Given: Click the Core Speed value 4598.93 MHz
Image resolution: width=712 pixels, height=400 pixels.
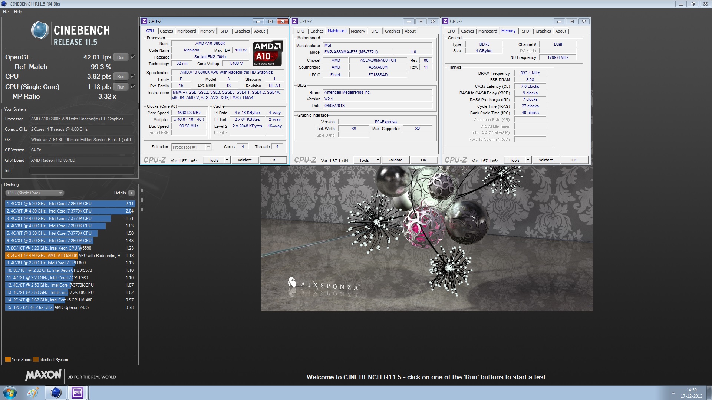Looking at the screenshot, I should click(x=189, y=113).
